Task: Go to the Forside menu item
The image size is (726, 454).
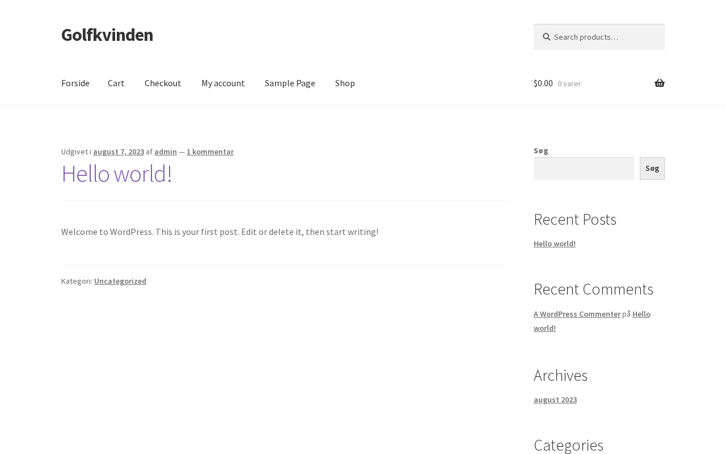Action: (75, 83)
